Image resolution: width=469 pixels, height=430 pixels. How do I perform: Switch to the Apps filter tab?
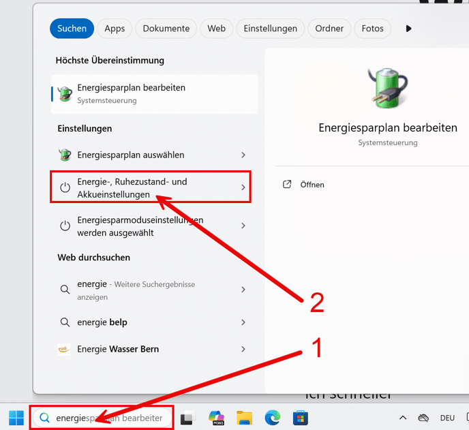tap(115, 29)
